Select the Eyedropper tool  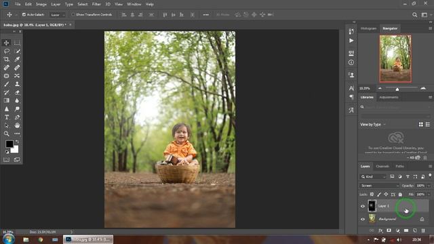[x=17, y=59]
